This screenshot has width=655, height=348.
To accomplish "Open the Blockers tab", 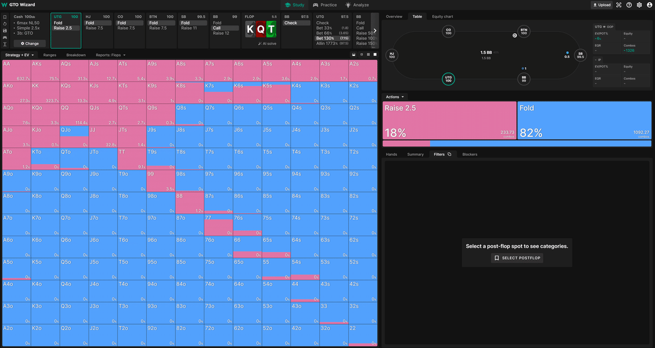I will coord(469,154).
